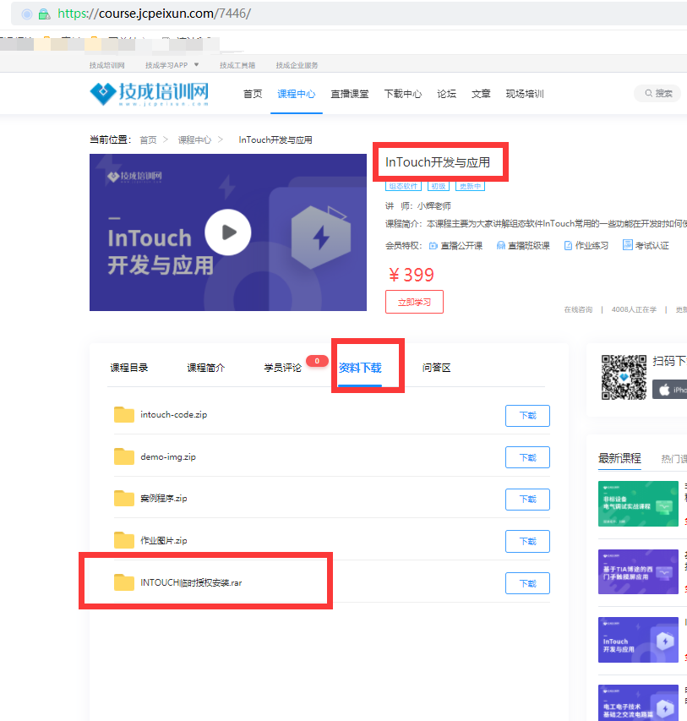The height and width of the screenshot is (721, 687).
Task: Open the 文章 navigation item
Action: tap(481, 94)
